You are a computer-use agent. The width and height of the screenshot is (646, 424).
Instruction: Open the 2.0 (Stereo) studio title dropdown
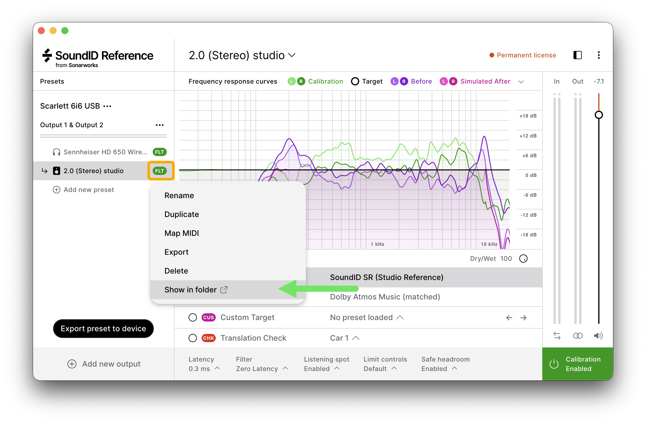click(x=242, y=55)
